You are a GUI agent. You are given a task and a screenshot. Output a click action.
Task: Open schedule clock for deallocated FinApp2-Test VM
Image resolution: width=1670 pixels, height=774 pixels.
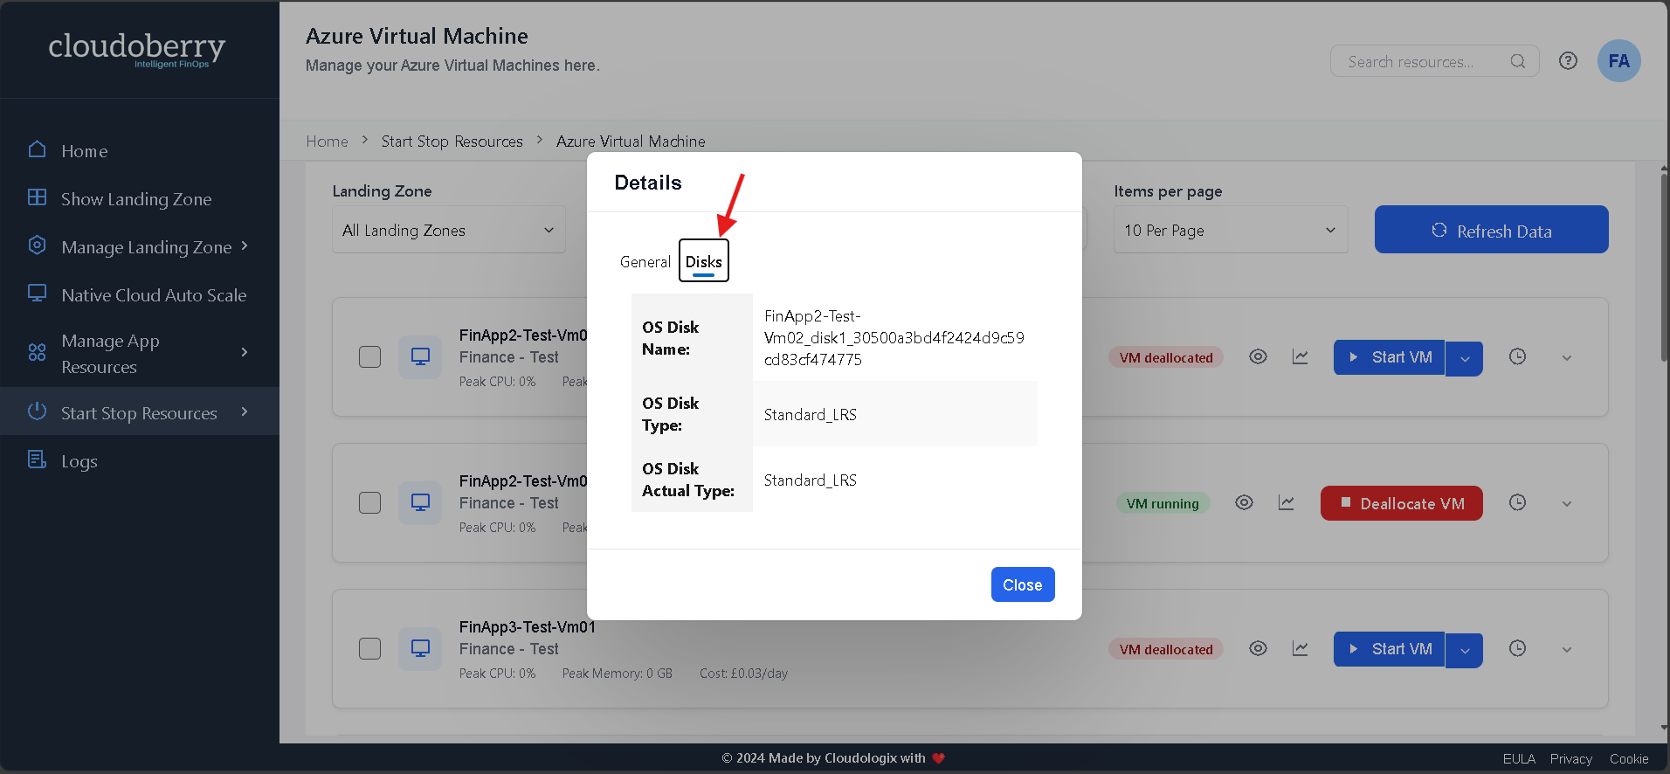point(1517,357)
